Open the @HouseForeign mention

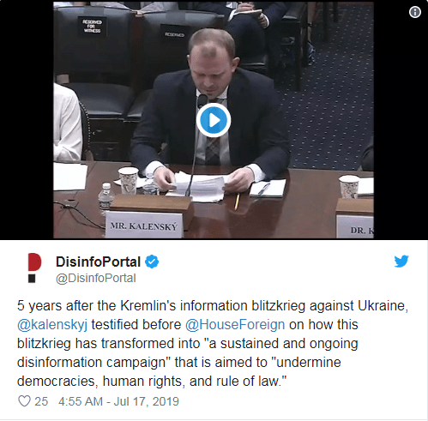point(235,325)
